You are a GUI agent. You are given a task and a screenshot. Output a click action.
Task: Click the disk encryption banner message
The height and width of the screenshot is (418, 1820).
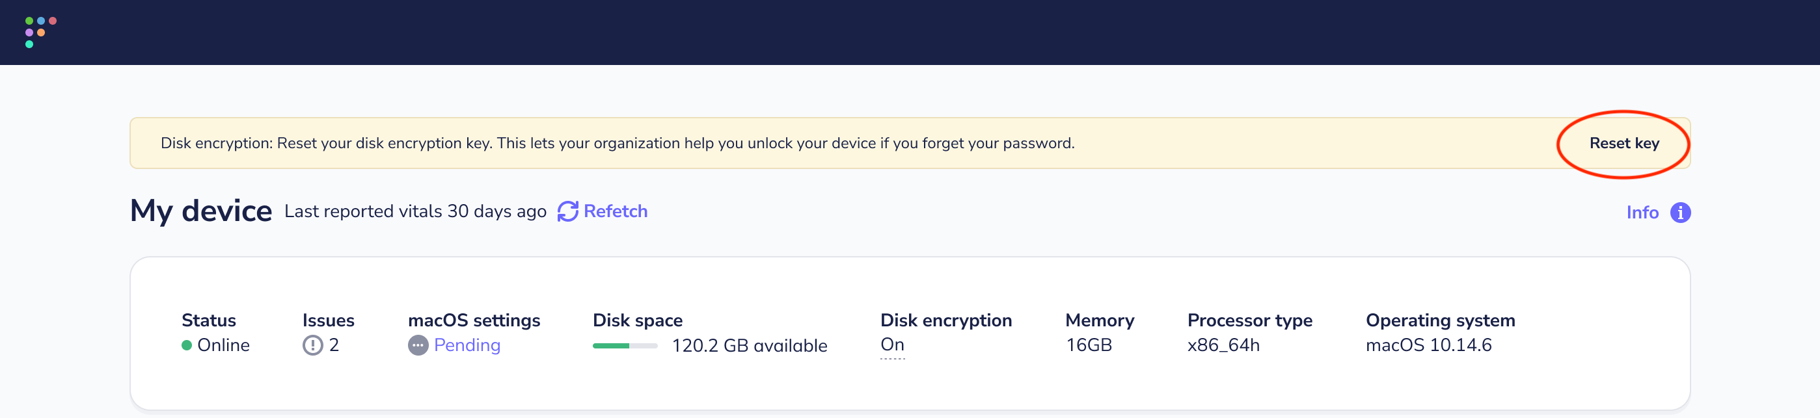617,142
